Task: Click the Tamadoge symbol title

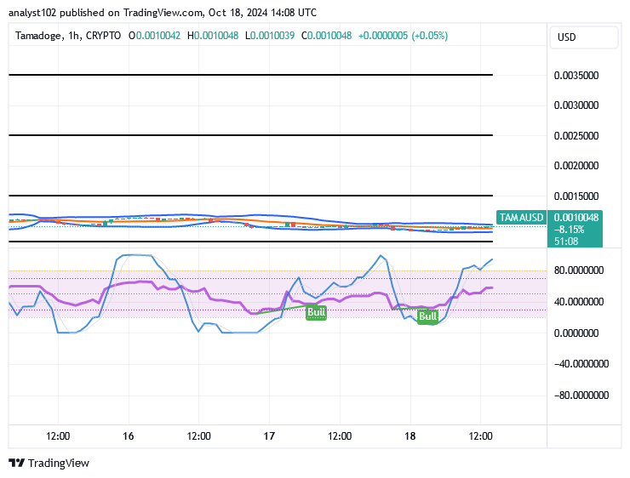Action: pos(41,36)
